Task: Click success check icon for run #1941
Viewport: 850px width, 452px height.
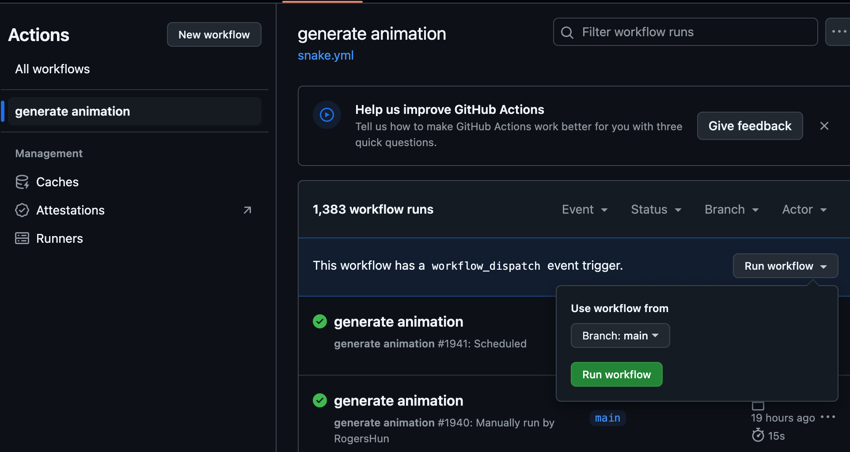Action: (320, 321)
